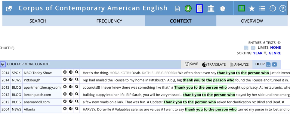Click the question mark help icon
290x114 pixels.
click(282, 8)
